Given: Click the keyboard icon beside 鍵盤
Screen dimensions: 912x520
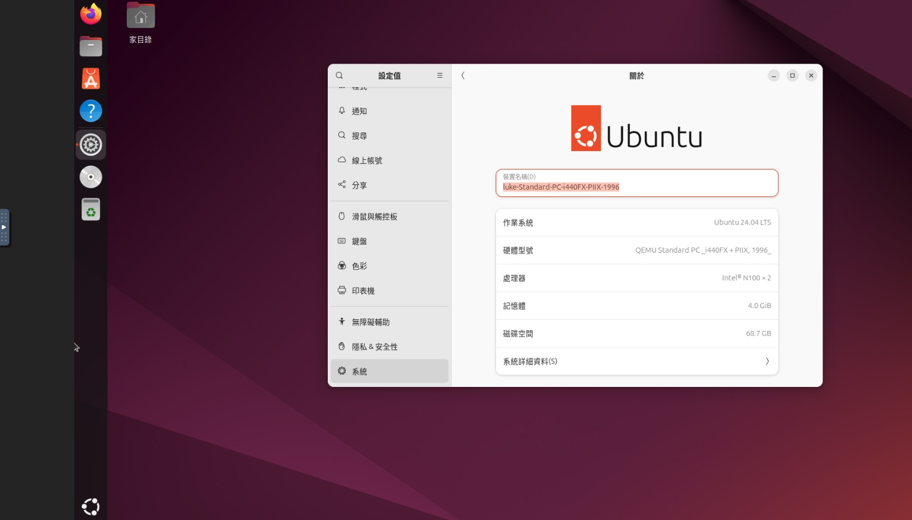Looking at the screenshot, I should 342,240.
